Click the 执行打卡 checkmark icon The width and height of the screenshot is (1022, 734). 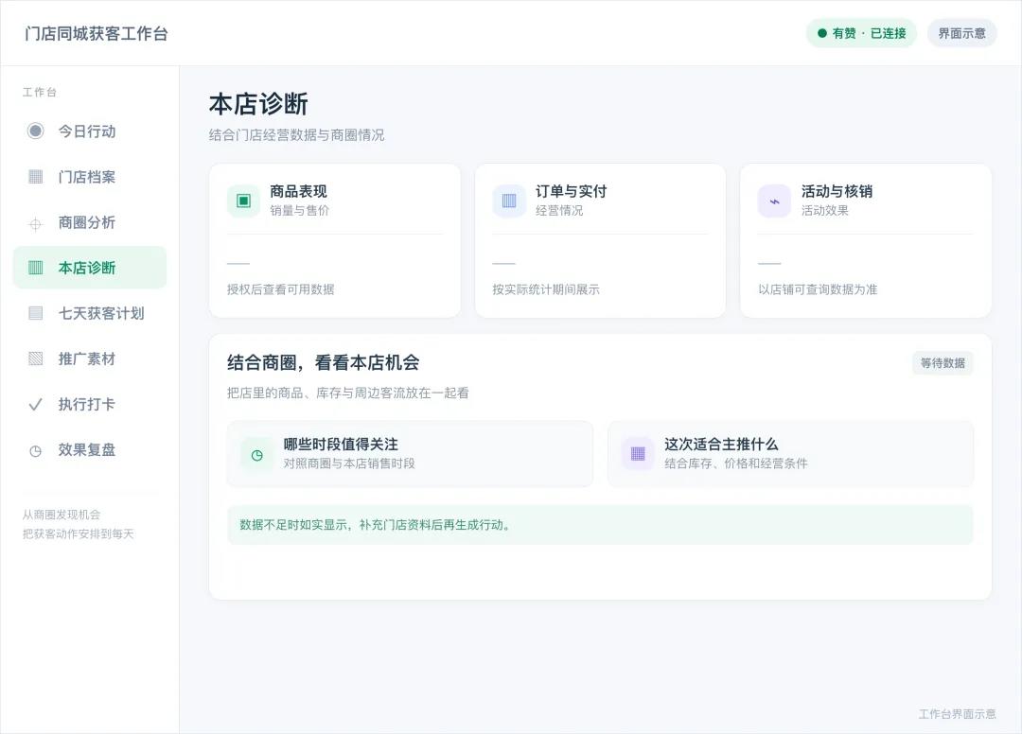coord(36,405)
